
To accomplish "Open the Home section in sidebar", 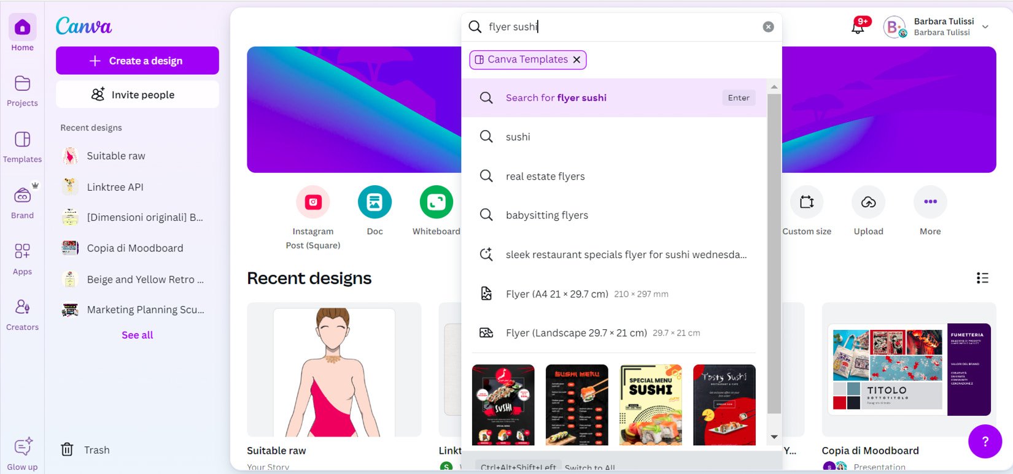I will click(x=22, y=34).
